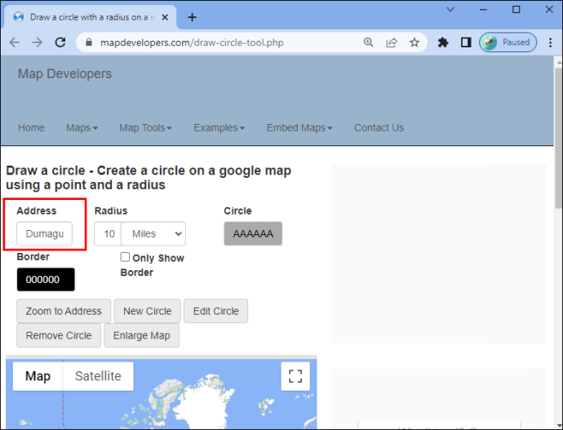Open the AAAAAA circle color swatch
563x430 pixels.
pos(253,233)
